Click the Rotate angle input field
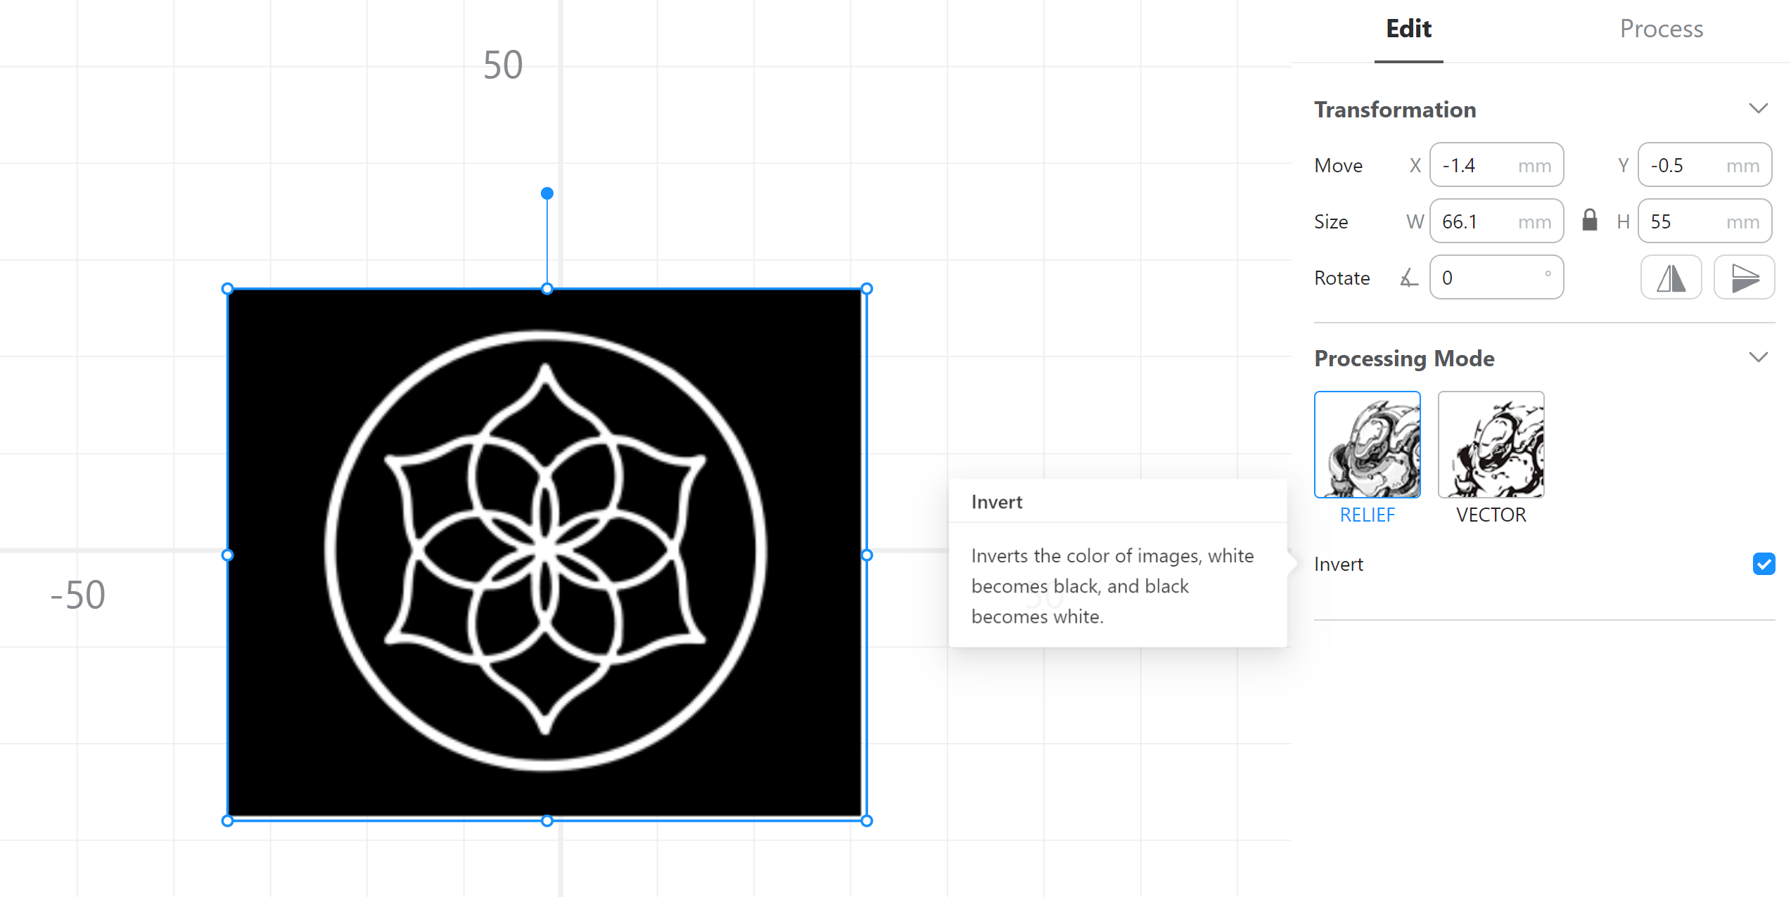Screen dimensions: 1791x897 [1496, 278]
